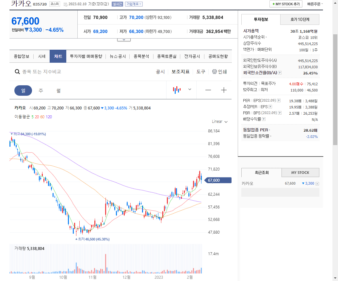
Task: Click calendar icon beside date 2023.02.10
Action: pos(66,4)
